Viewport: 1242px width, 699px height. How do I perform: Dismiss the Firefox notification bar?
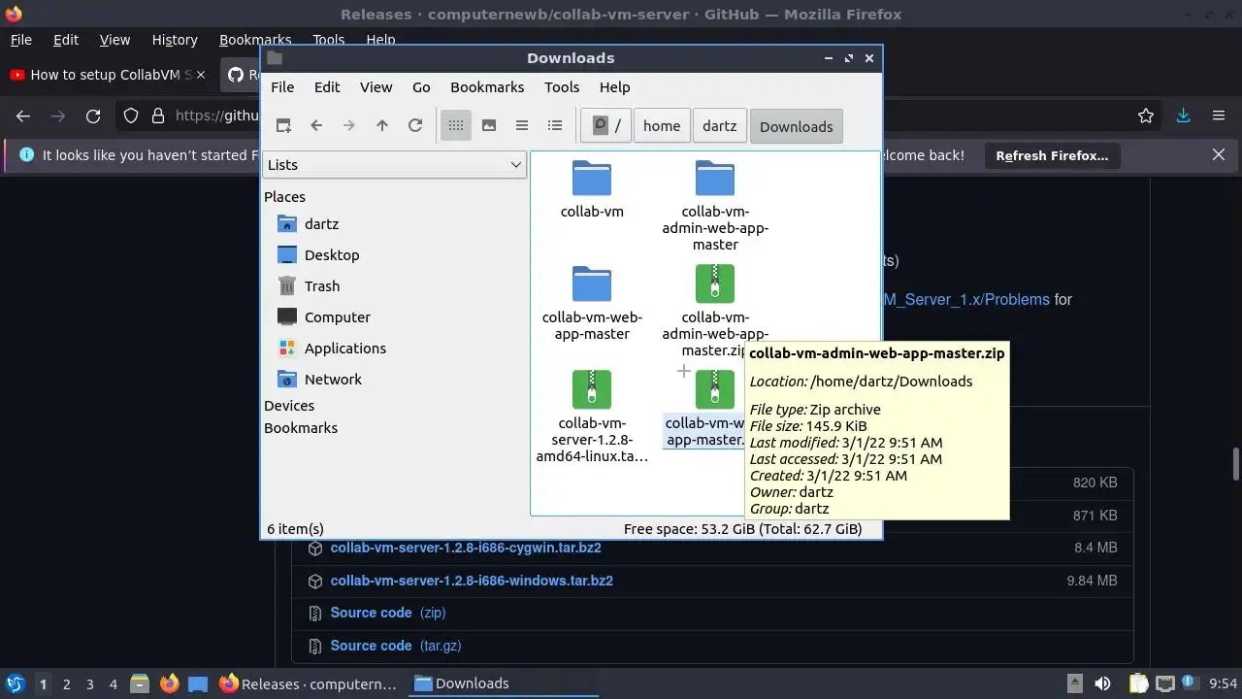(x=1219, y=154)
